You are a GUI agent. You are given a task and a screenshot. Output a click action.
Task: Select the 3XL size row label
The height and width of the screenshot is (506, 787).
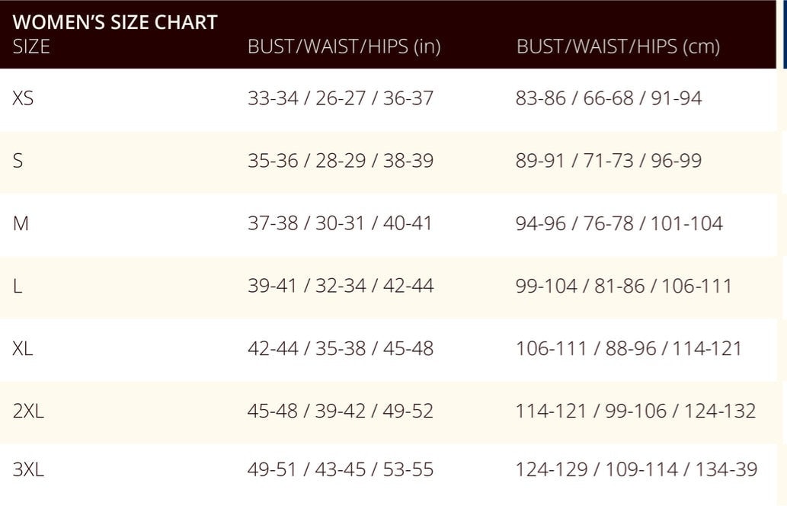28,470
